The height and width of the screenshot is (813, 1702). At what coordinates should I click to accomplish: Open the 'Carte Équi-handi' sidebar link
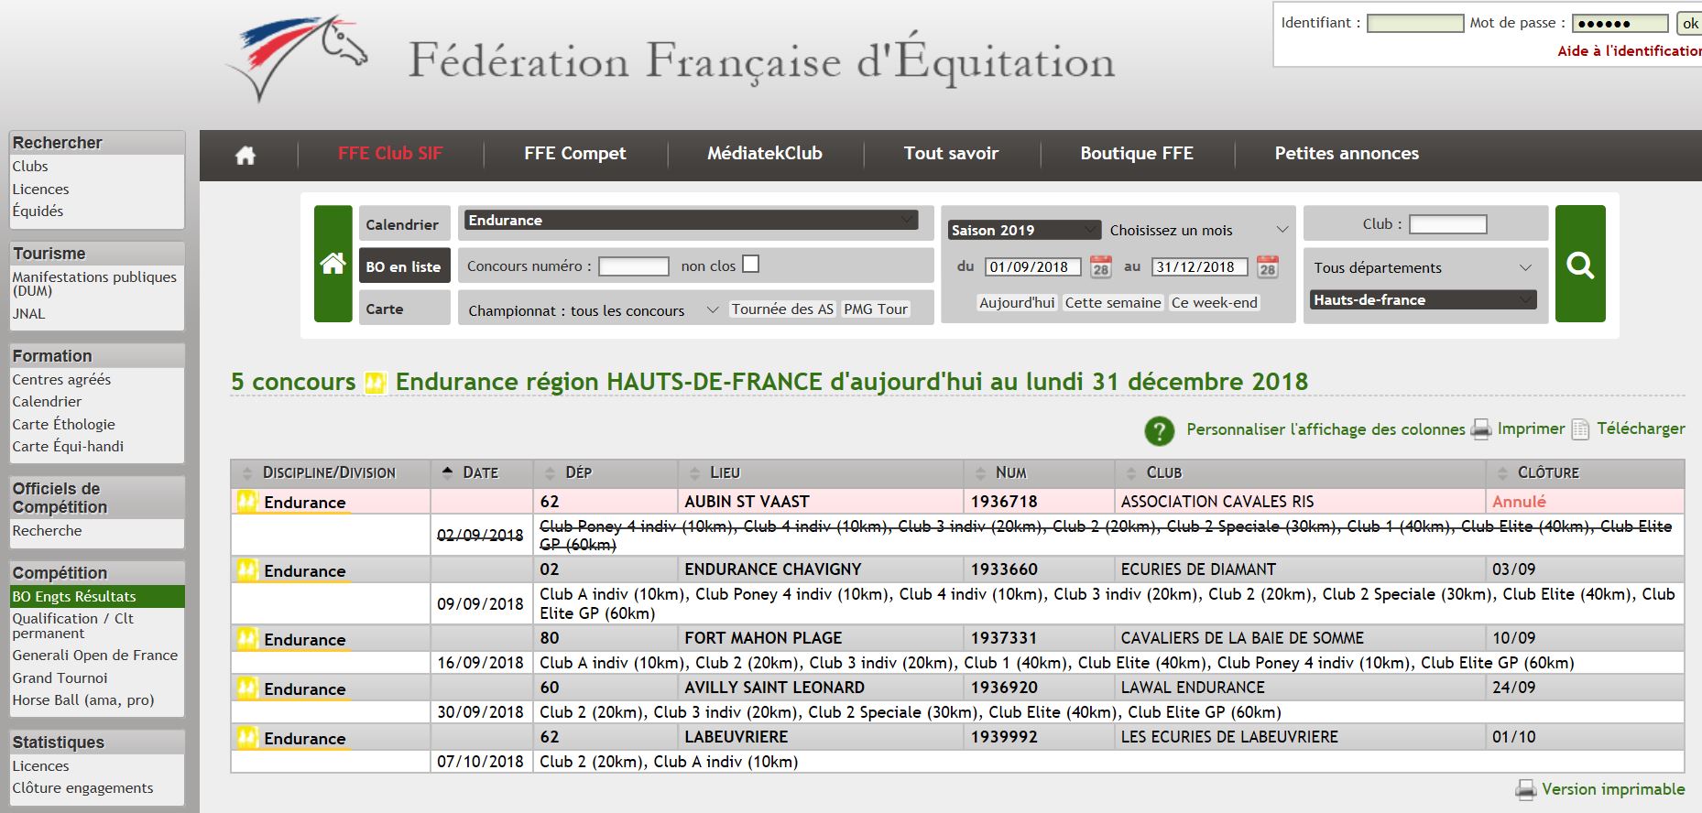click(x=68, y=446)
